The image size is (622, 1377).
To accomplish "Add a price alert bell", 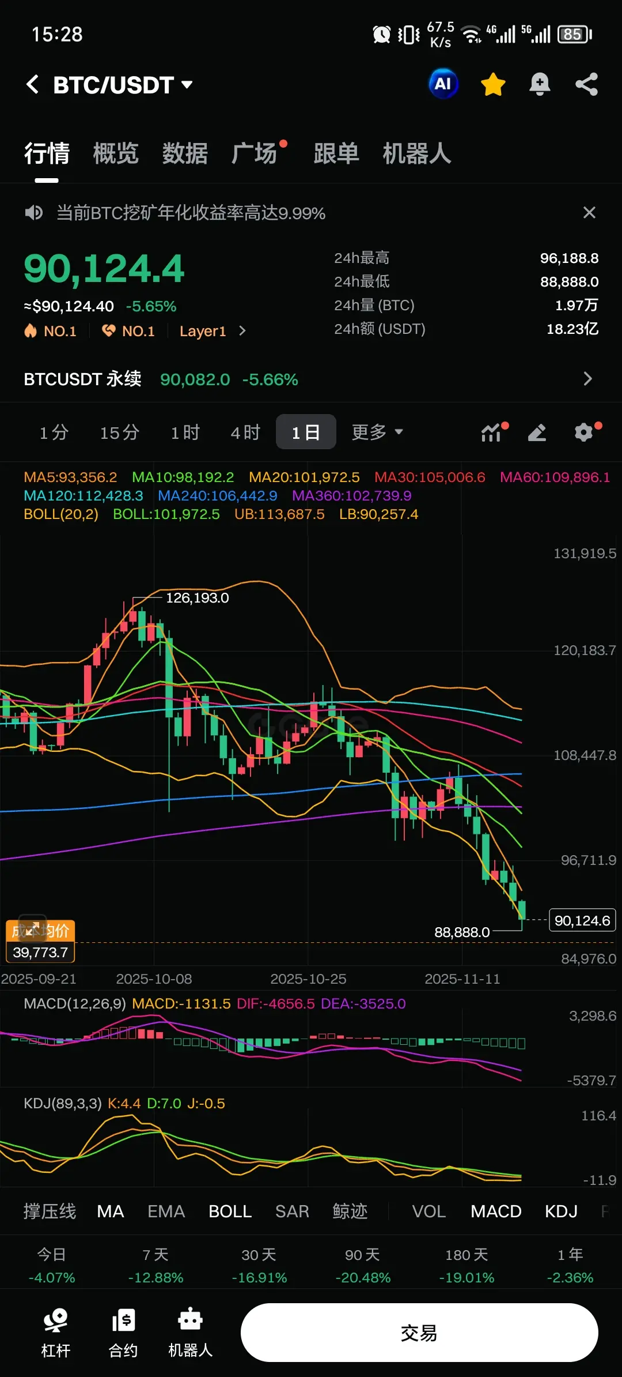I will click(x=540, y=84).
